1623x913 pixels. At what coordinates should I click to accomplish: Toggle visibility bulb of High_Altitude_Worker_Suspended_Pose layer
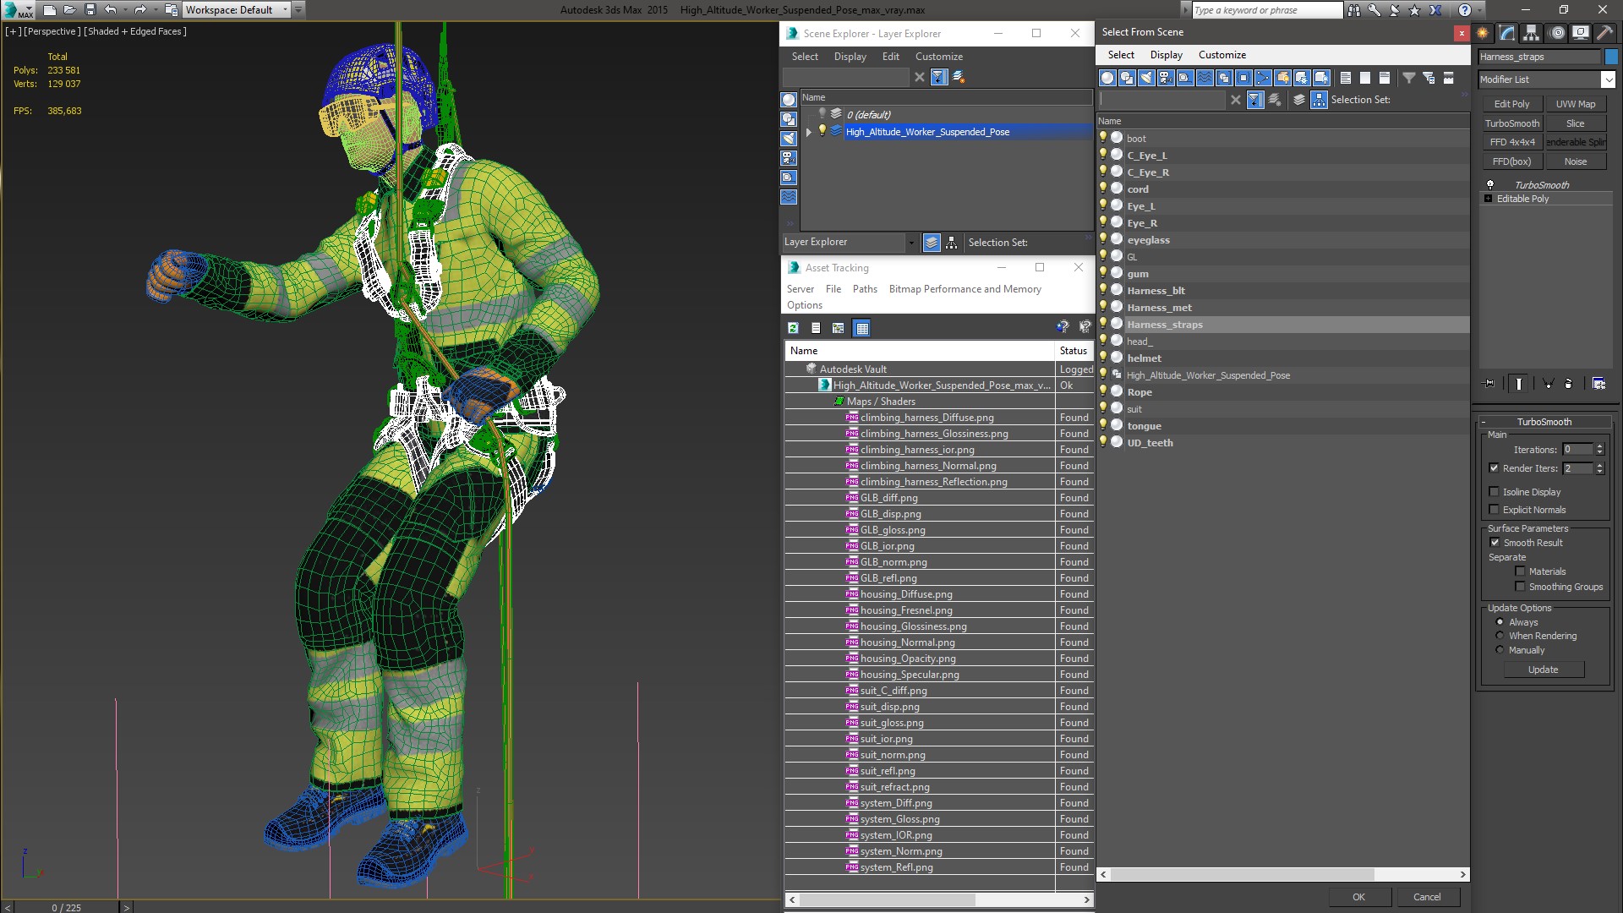pos(822,131)
